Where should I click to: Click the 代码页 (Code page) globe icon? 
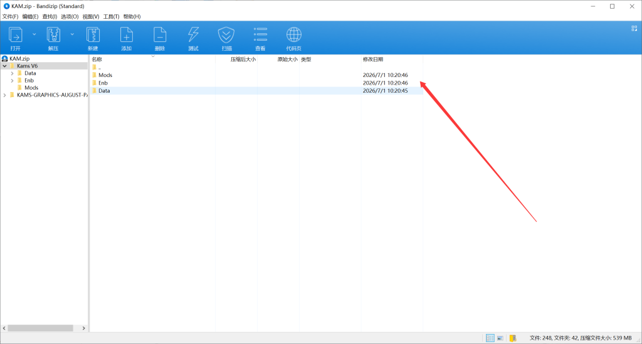(x=293, y=38)
